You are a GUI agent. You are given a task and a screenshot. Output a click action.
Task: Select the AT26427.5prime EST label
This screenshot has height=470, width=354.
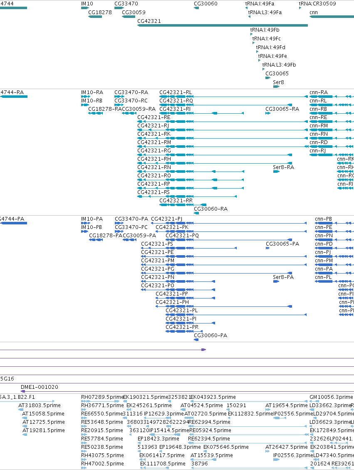tap(287, 447)
